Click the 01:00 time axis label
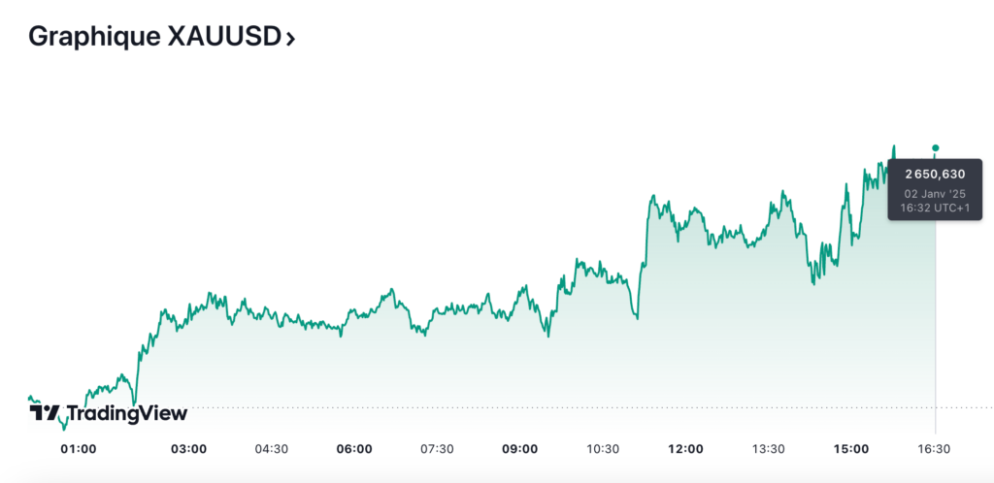The height and width of the screenshot is (483, 994). (x=79, y=449)
